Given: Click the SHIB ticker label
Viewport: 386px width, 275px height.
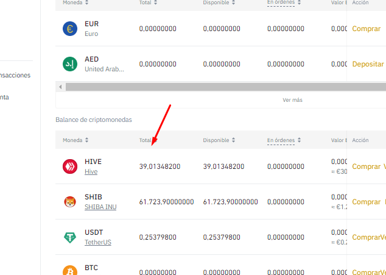Looking at the screenshot, I should point(93,197).
